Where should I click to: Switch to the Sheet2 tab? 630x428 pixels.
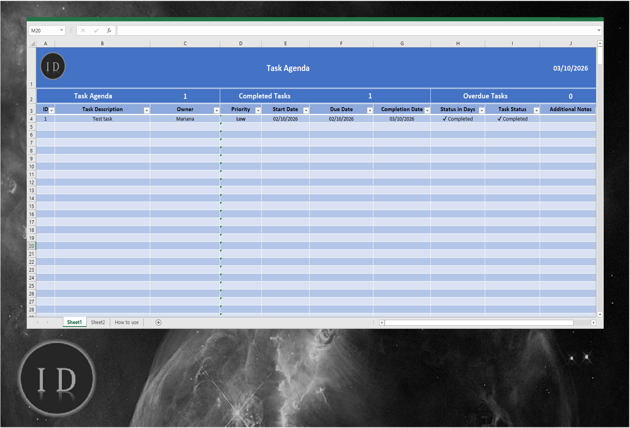tap(98, 322)
